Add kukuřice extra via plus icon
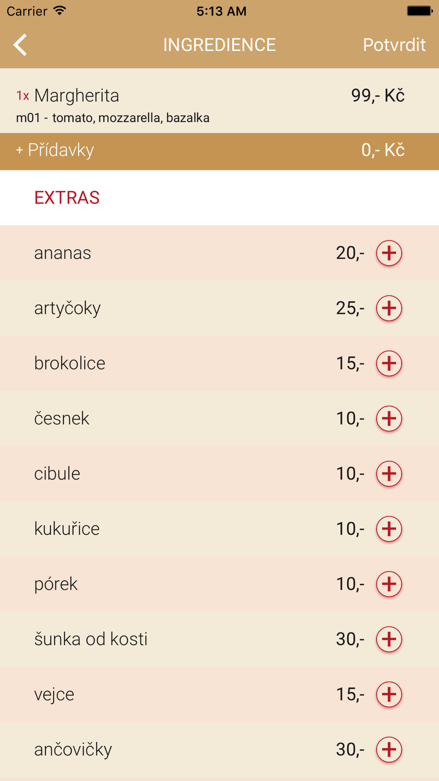The image size is (439, 781). coord(389,528)
